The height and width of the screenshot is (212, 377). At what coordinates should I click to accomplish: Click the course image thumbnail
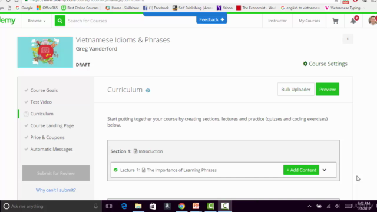(45, 52)
